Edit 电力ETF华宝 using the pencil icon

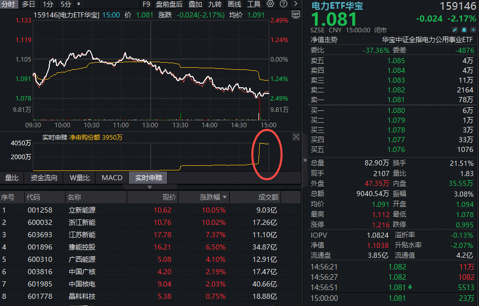pyautogui.click(x=454, y=30)
